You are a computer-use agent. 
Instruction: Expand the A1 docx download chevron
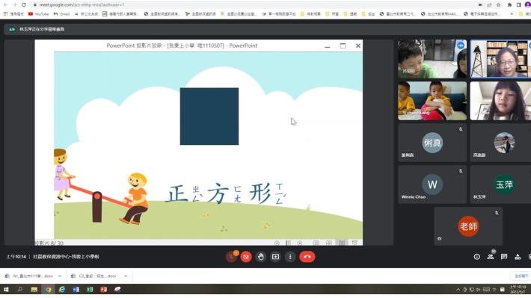(60, 276)
